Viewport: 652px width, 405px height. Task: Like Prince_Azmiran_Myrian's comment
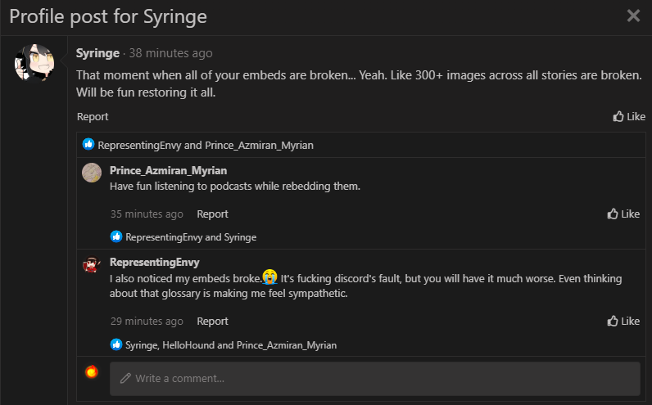[x=623, y=214]
